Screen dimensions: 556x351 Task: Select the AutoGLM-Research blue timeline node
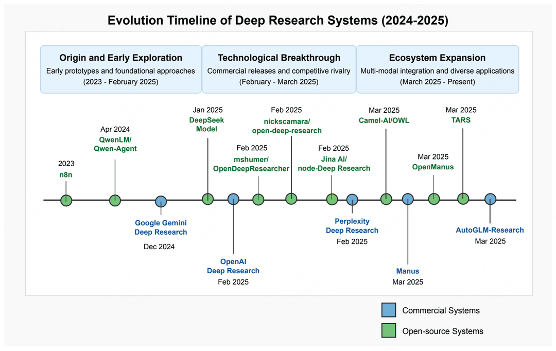(x=491, y=199)
